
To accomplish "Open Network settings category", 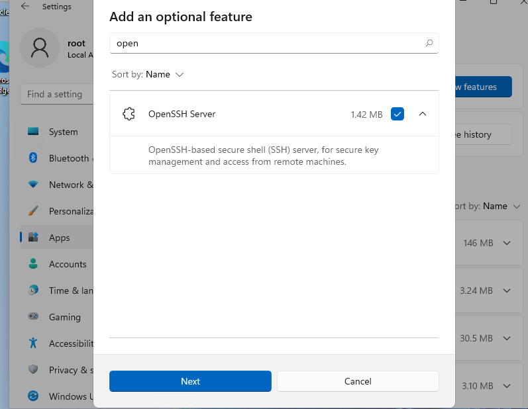I will click(56, 185).
